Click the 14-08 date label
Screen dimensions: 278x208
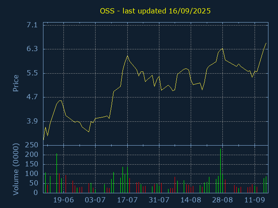coord(191,200)
